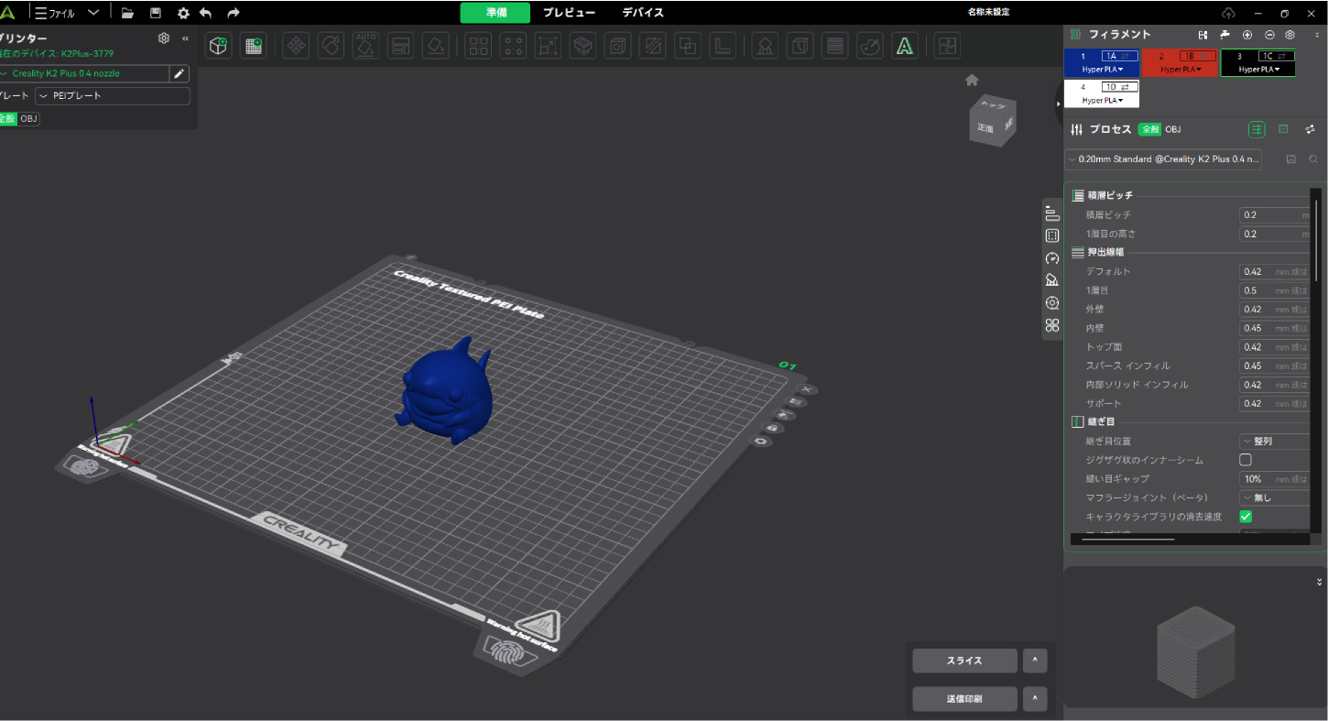Select the blue filament 1 swatch

[1102, 62]
